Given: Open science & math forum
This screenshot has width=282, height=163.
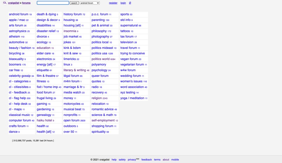Looking at the screenshot, I should [102, 115].
